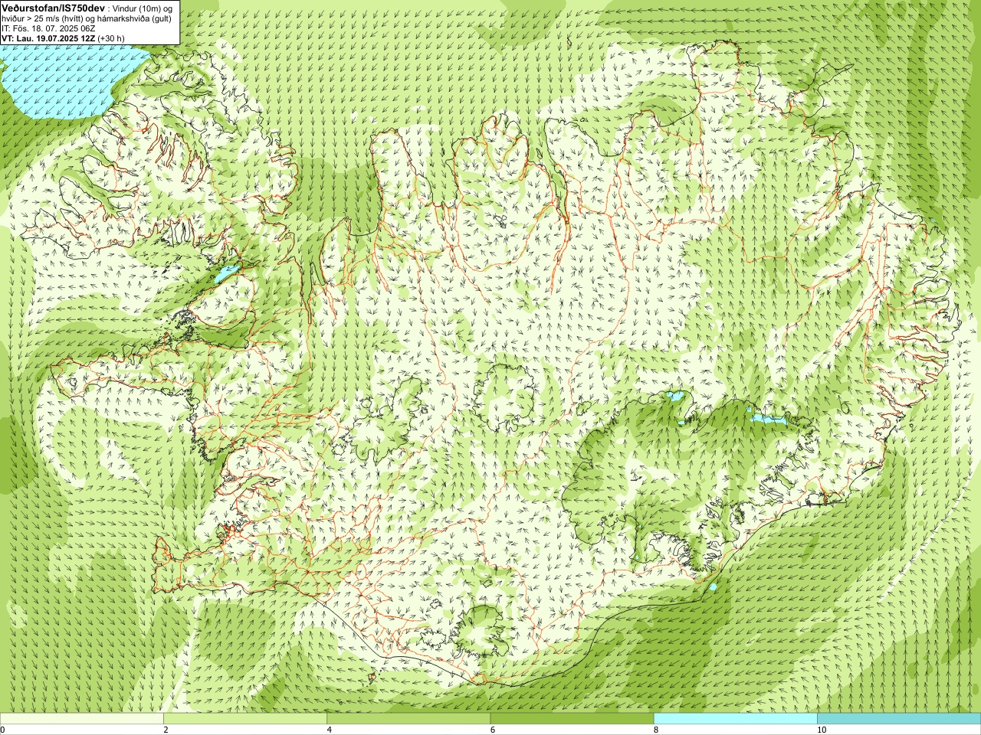The image size is (981, 735).
Task: Click the teal legend segment above 10
Action: 899,719
